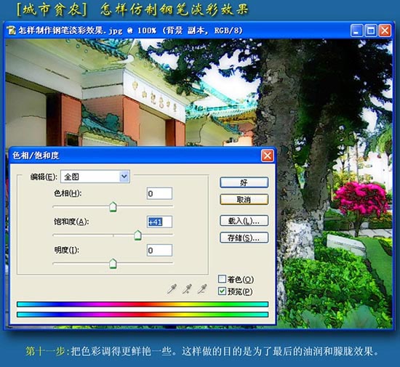Select the add-to-sample eyedropper tool
The height and width of the screenshot is (367, 400).
click(187, 289)
